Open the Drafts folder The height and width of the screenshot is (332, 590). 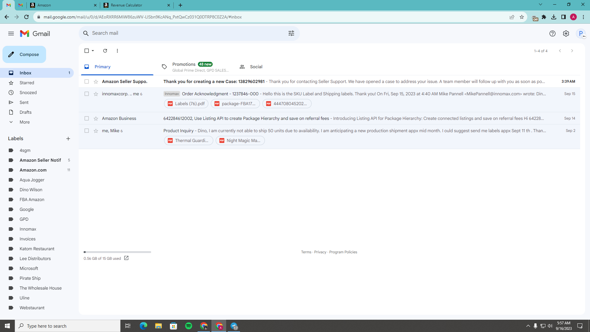[x=37, y=112]
